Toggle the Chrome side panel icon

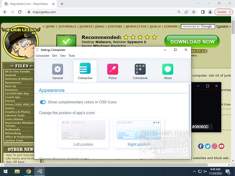coord(203,12)
